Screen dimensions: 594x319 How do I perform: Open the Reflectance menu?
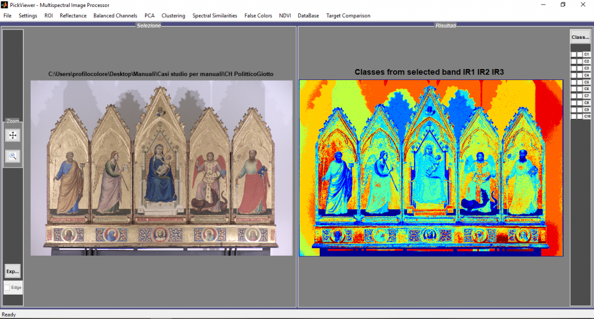click(73, 16)
